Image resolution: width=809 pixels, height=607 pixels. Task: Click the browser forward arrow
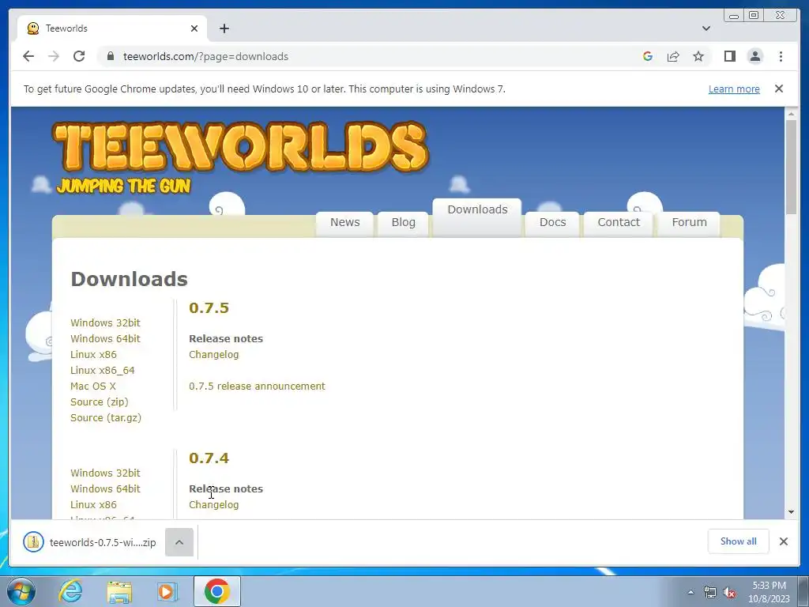54,56
